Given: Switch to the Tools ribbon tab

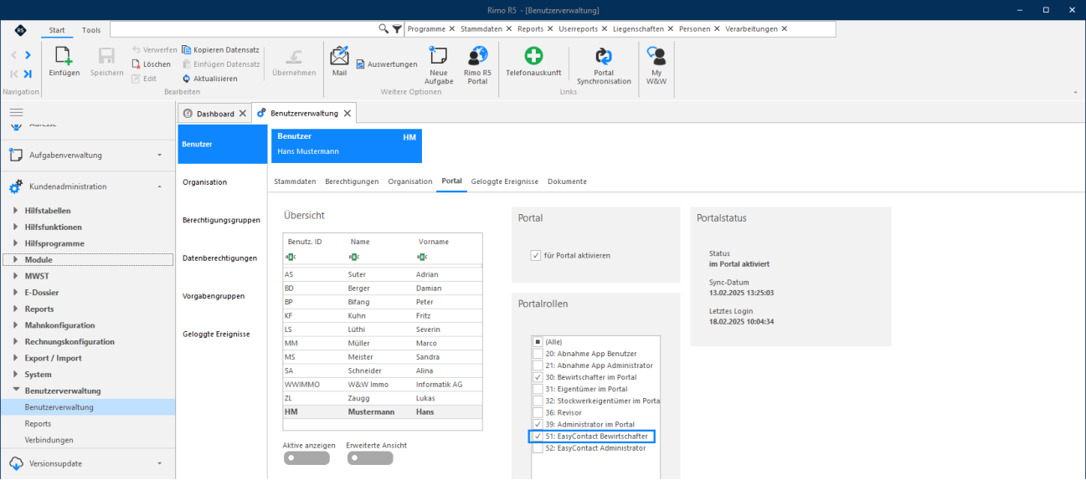Looking at the screenshot, I should [91, 30].
